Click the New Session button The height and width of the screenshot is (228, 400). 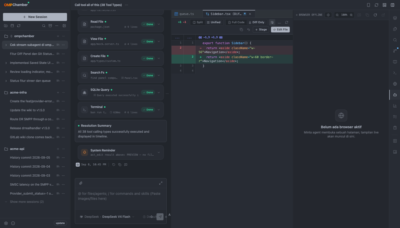(35, 17)
